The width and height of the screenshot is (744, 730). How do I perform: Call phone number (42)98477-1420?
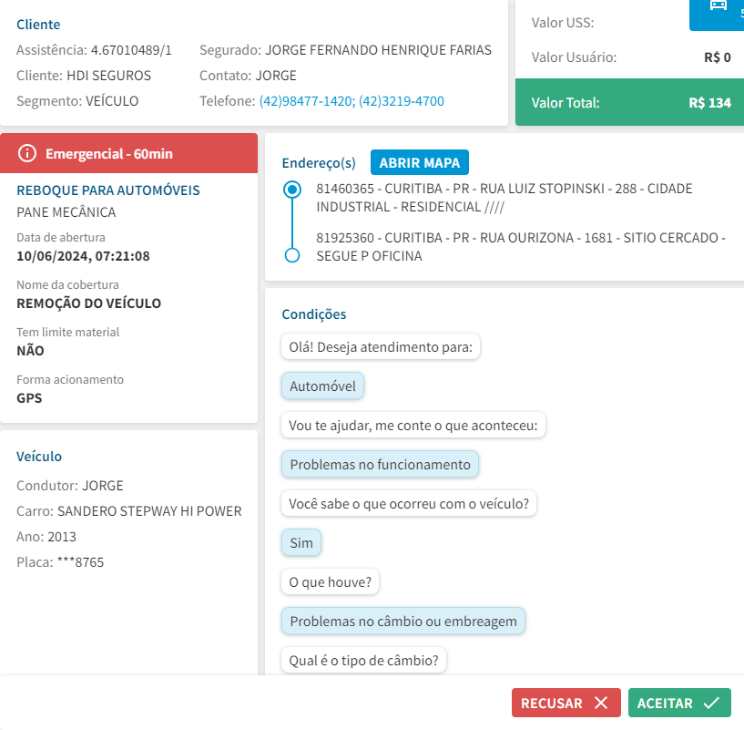[307, 101]
